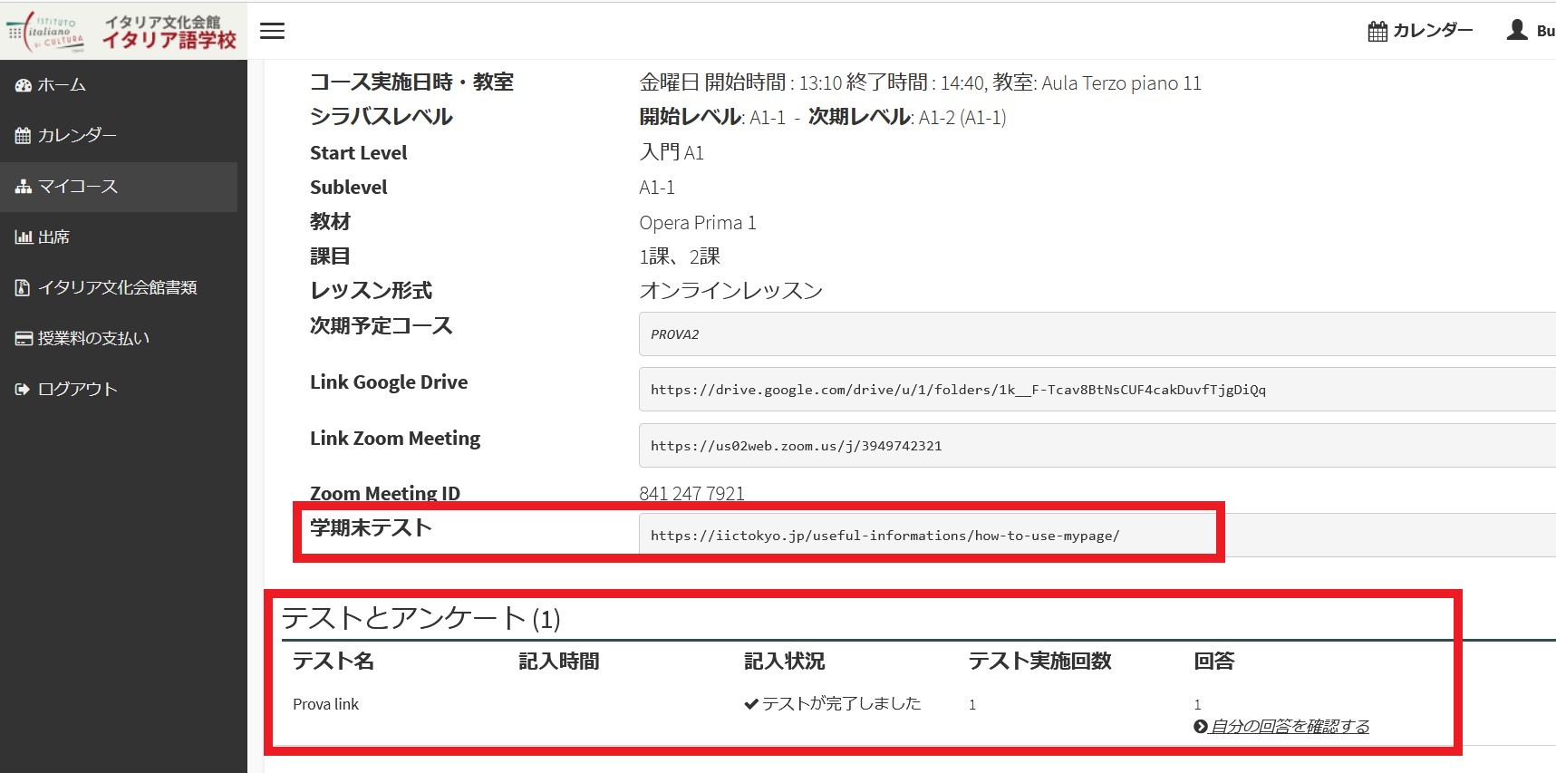Open the ホーム menu item
This screenshot has height=773, width=1556.
(x=62, y=85)
